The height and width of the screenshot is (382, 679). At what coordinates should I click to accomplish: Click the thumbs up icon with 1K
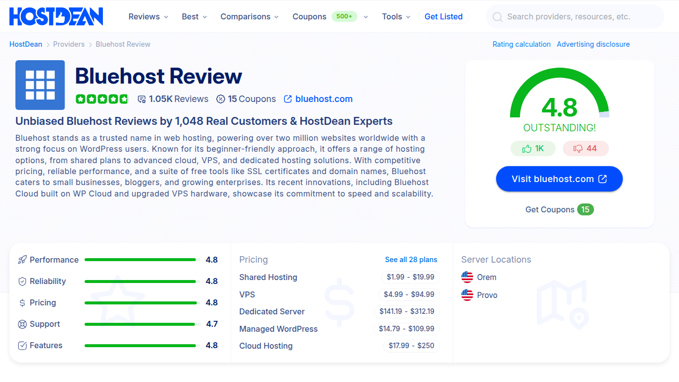(527, 148)
